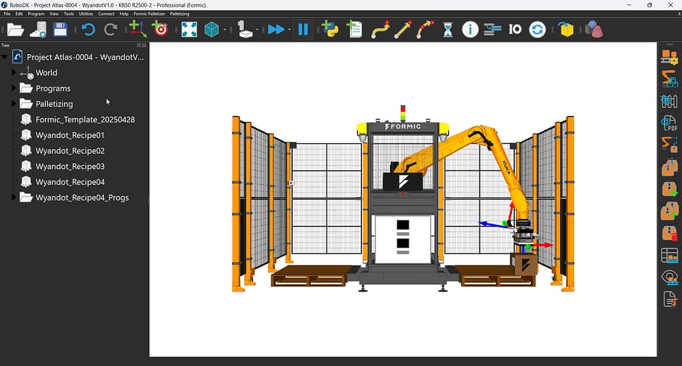
Task: Expand the Wyandot_Recipe04_Progs folder
Action: coord(14,197)
